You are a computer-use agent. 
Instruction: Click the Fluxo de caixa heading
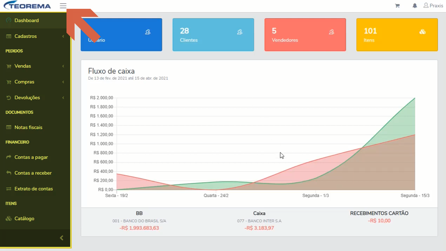point(111,71)
